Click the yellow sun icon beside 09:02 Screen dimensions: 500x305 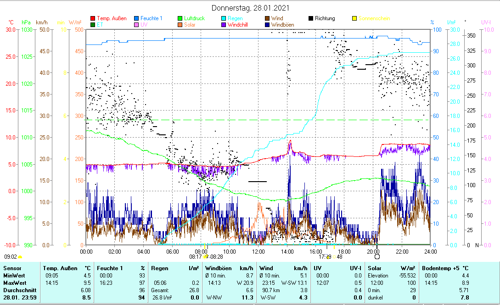pyautogui.click(x=20, y=257)
